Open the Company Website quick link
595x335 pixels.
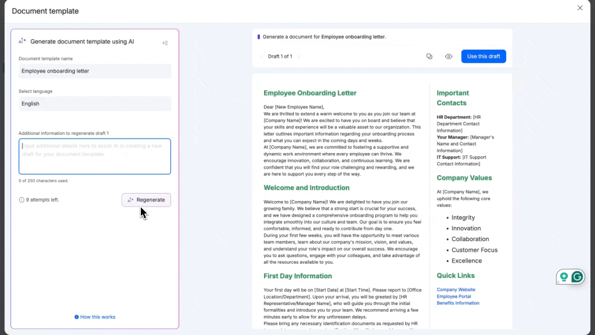(x=456, y=290)
